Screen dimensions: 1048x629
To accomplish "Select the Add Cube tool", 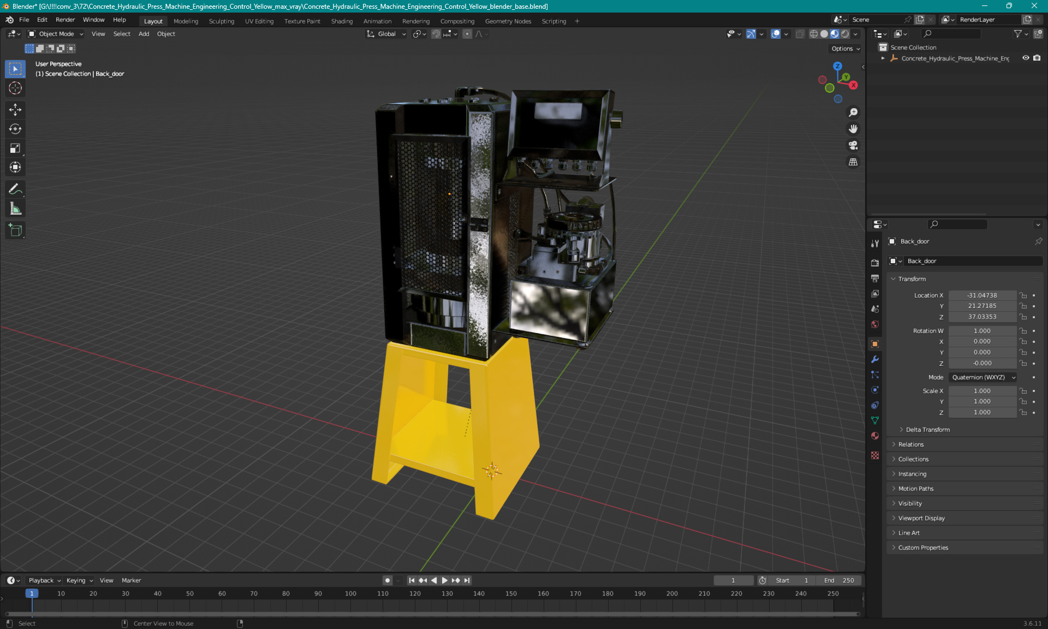I will (15, 230).
